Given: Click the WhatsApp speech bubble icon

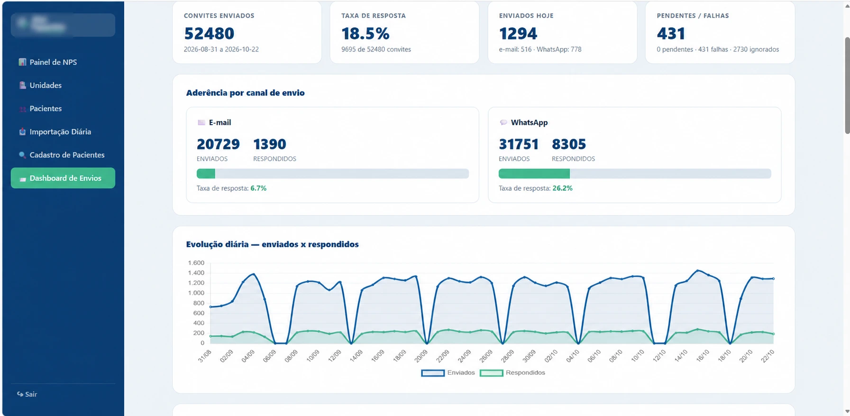Looking at the screenshot, I should [x=503, y=122].
